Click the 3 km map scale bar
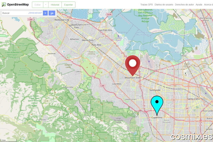This screenshot has width=213, height=142. point(9,140)
